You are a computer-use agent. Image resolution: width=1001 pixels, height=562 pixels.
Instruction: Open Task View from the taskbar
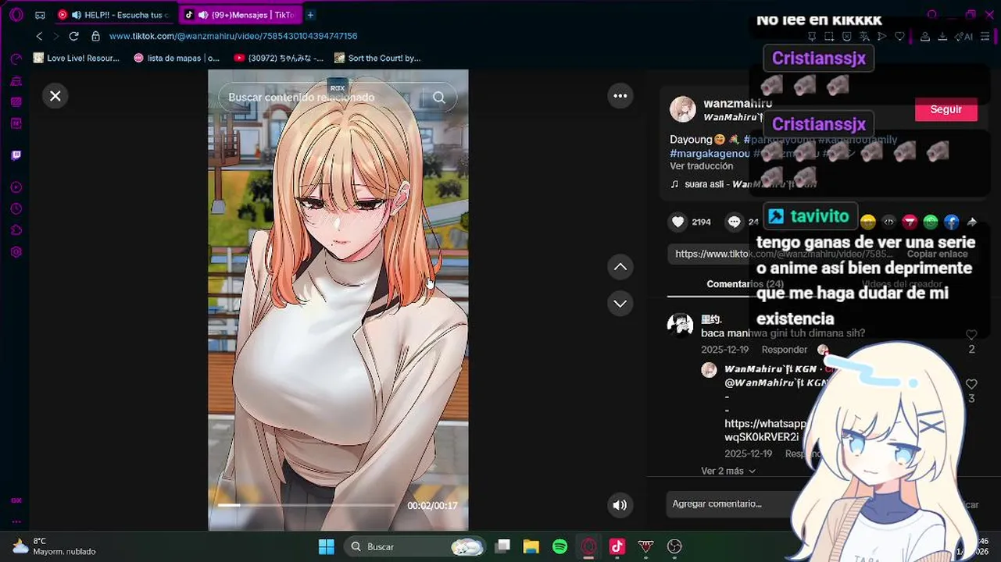pos(502,546)
